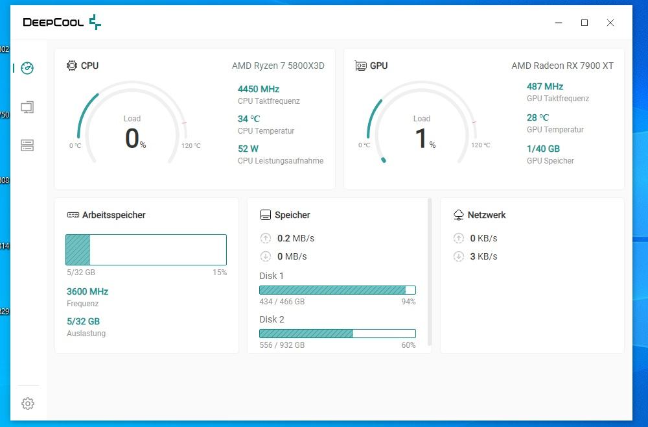This screenshot has width=648, height=427.
Task: Click the 556 / 932 GB text
Action: (x=282, y=345)
